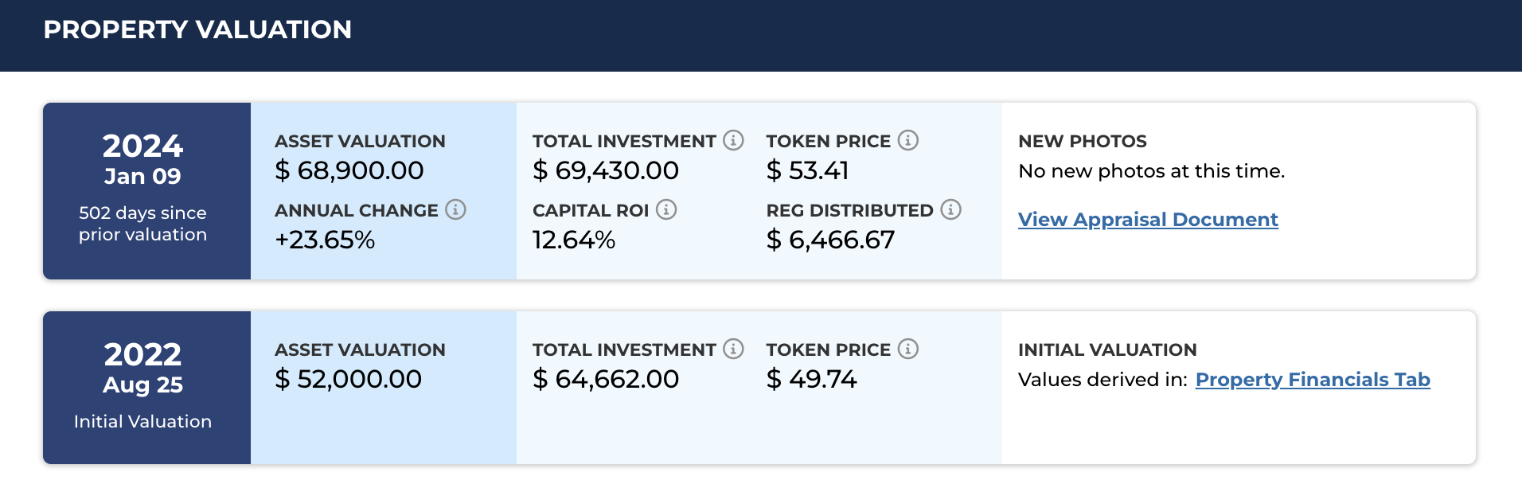Viewport: 1522px width, 492px height.
Task: Show info for Capital ROI
Action: pos(666,209)
